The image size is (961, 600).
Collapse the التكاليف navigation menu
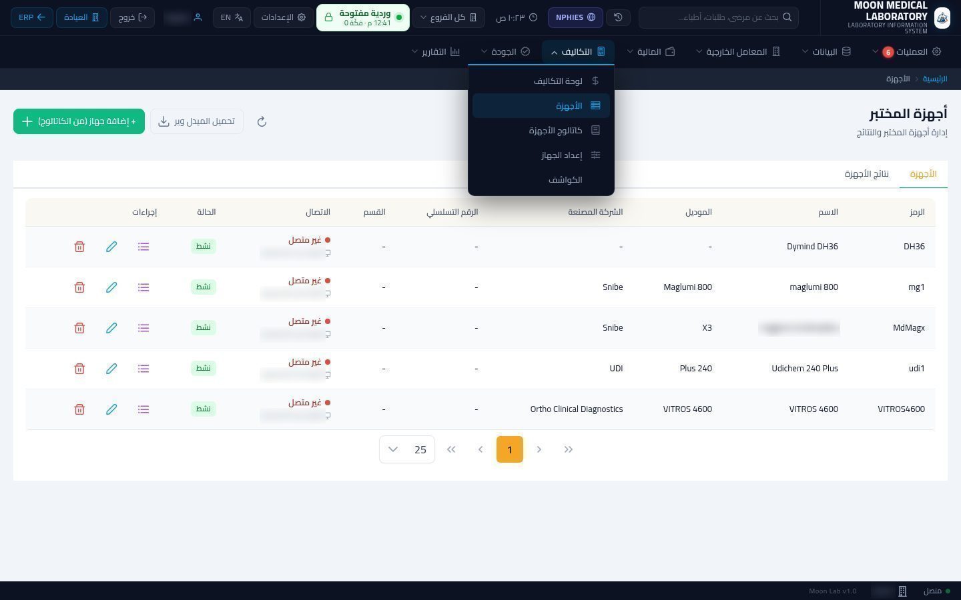578,51
